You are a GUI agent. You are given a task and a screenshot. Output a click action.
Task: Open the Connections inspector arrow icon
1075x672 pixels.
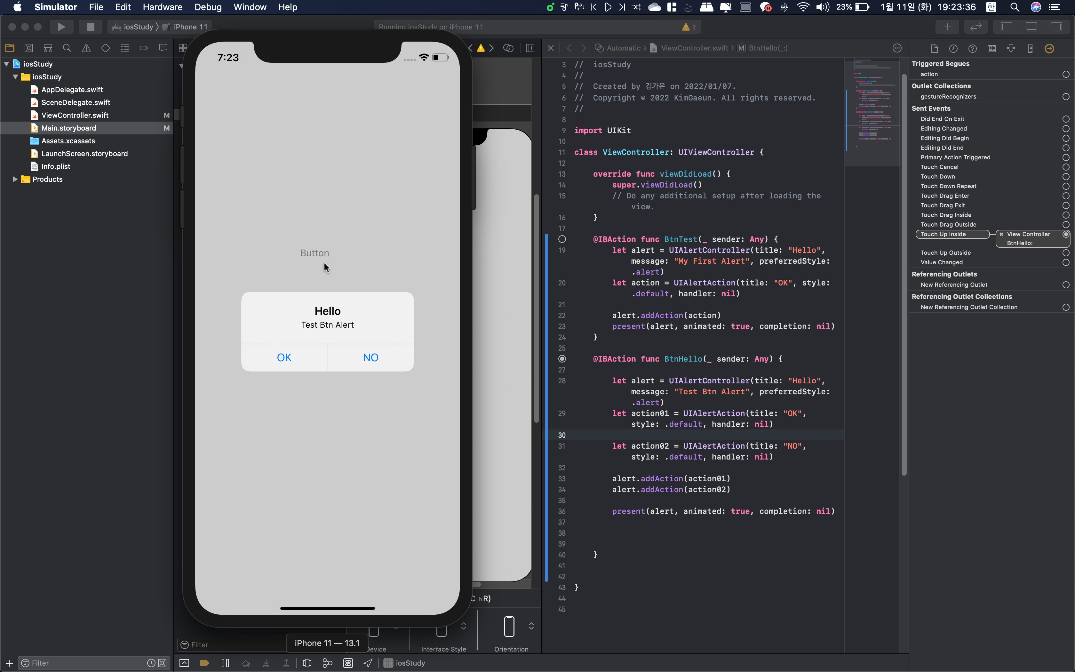point(1049,48)
